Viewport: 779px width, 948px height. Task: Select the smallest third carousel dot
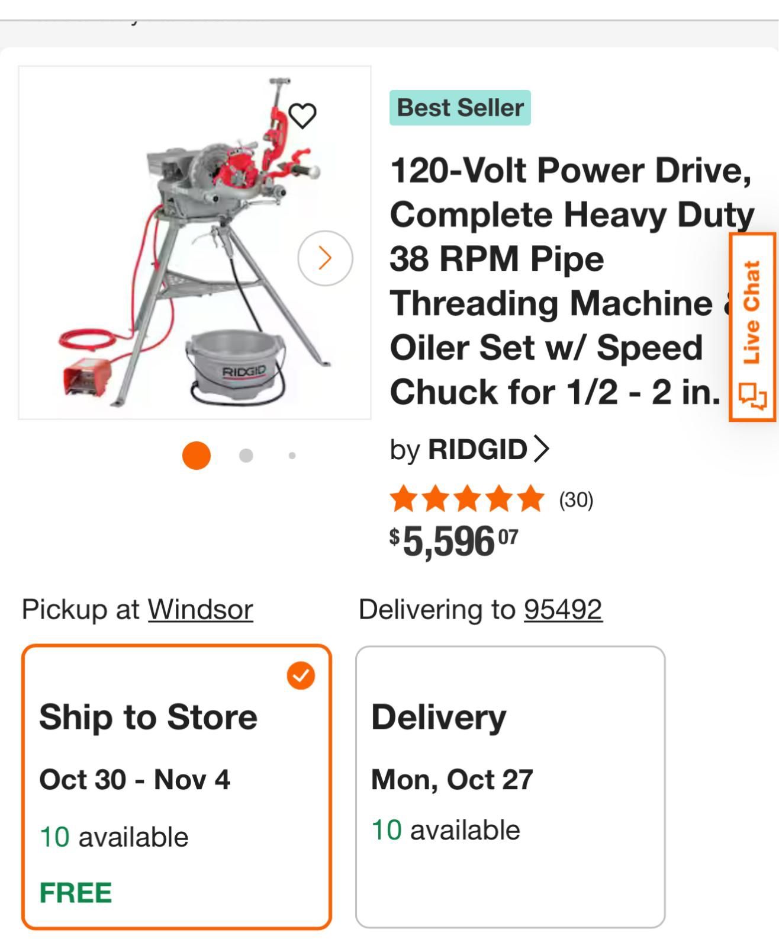pos(292,456)
